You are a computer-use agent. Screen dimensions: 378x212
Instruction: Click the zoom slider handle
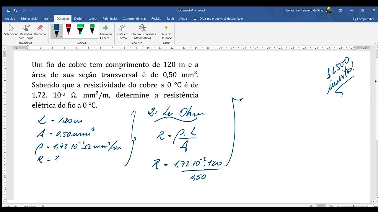[x=354, y=207]
